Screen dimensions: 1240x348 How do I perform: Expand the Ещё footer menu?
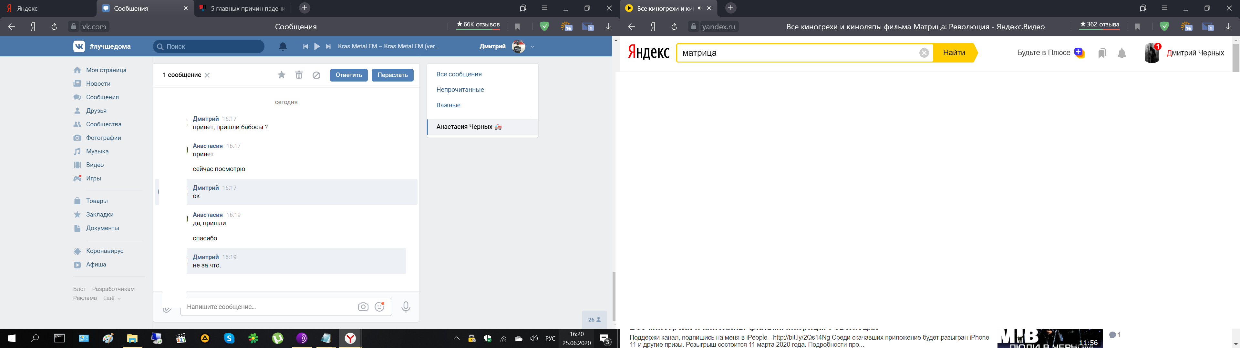pos(112,298)
